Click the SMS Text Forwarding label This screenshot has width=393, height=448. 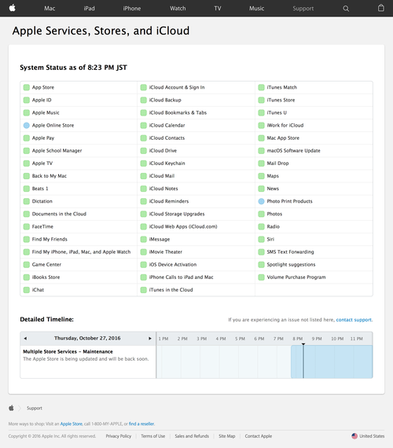(290, 252)
